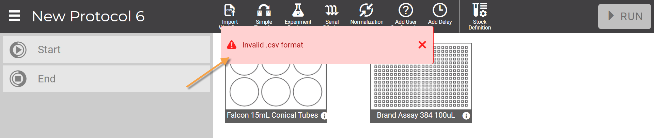This screenshot has width=654, height=138.
Task: Add a User prompt step
Action: (x=406, y=10)
